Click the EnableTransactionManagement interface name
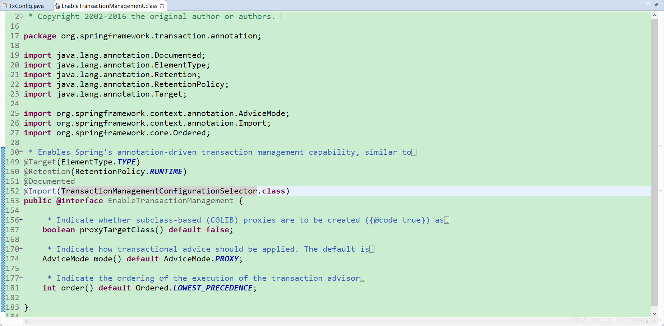This screenshot has height=326, width=664. [171, 201]
